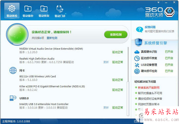Open the 驱动门诊 stethoscope icon
The image size is (179, 124).
pyautogui.click(x=60, y=9)
